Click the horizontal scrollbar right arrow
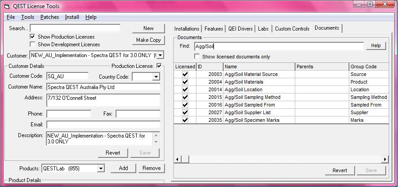Viewport: 400px width, 187px height. (x=385, y=159)
